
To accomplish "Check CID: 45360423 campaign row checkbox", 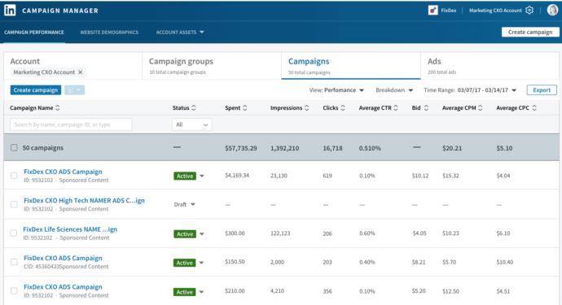I will point(14,262).
